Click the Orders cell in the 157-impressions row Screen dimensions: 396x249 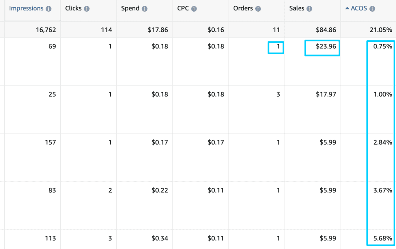[x=278, y=142]
